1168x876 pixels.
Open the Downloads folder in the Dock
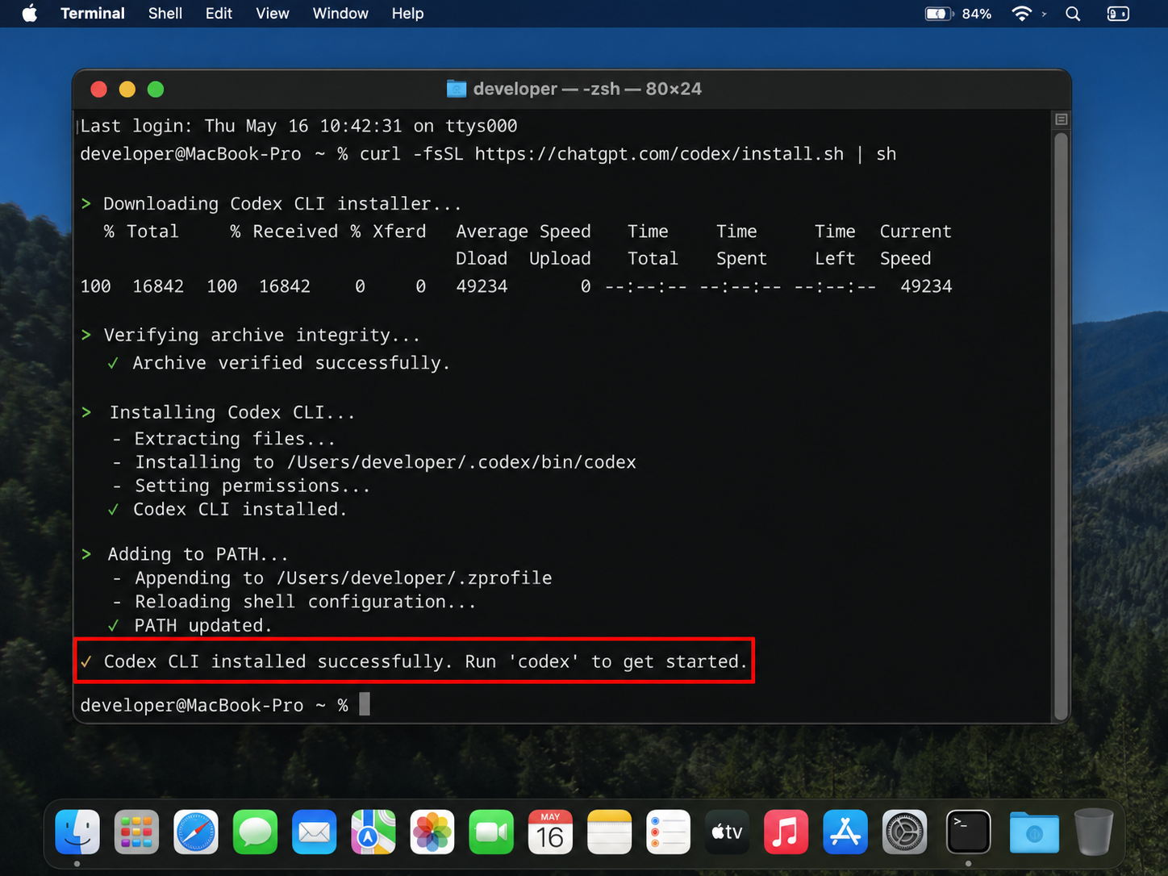pos(1034,832)
